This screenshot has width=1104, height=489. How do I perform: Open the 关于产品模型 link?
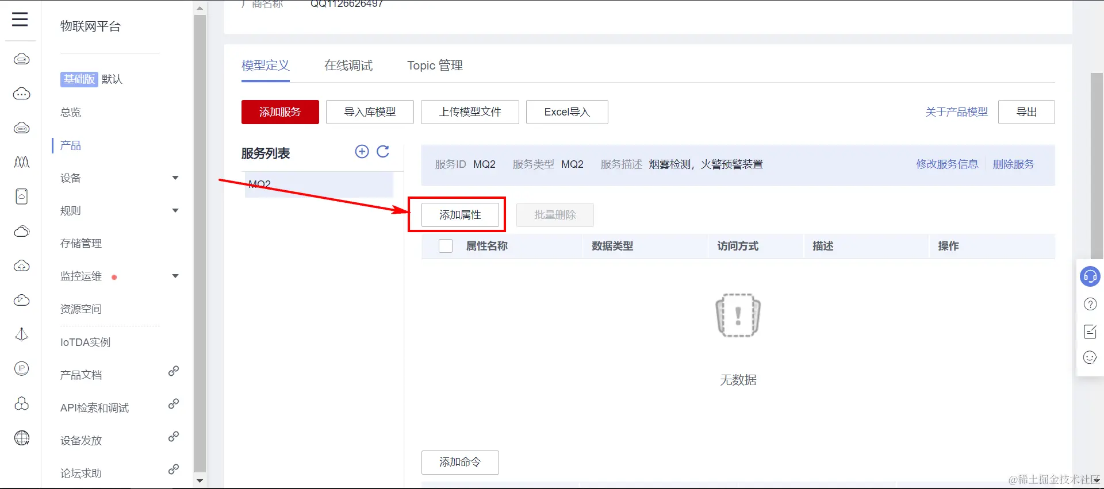957,112
